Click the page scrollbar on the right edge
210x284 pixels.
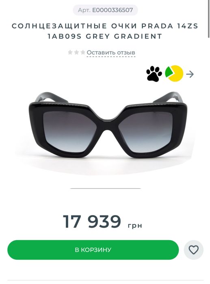click(x=209, y=19)
